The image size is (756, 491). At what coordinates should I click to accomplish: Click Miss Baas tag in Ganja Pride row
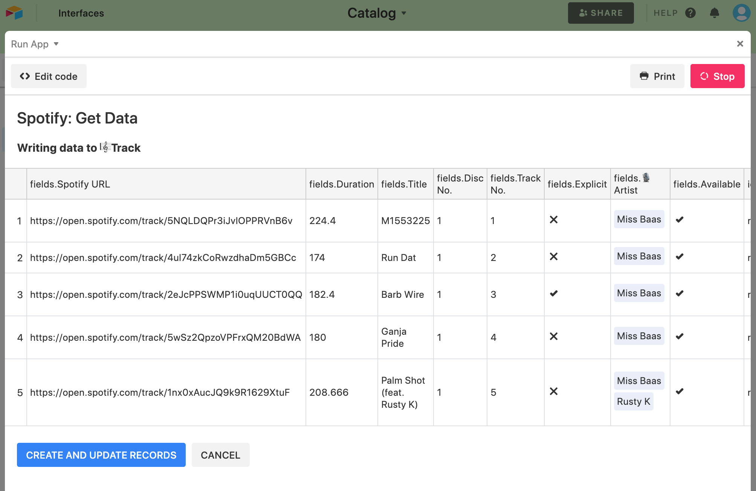point(639,336)
